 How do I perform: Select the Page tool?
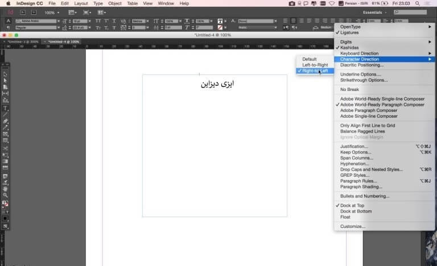tap(5, 87)
